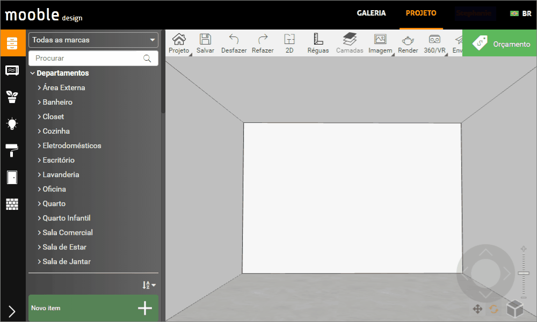Switch to 2D floor plan view
537x322 pixels.
tap(289, 43)
